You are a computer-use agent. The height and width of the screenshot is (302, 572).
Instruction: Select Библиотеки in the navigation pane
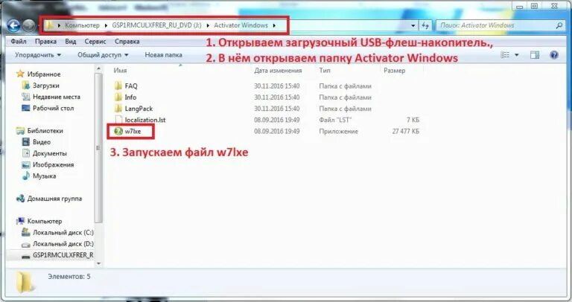pos(39,131)
